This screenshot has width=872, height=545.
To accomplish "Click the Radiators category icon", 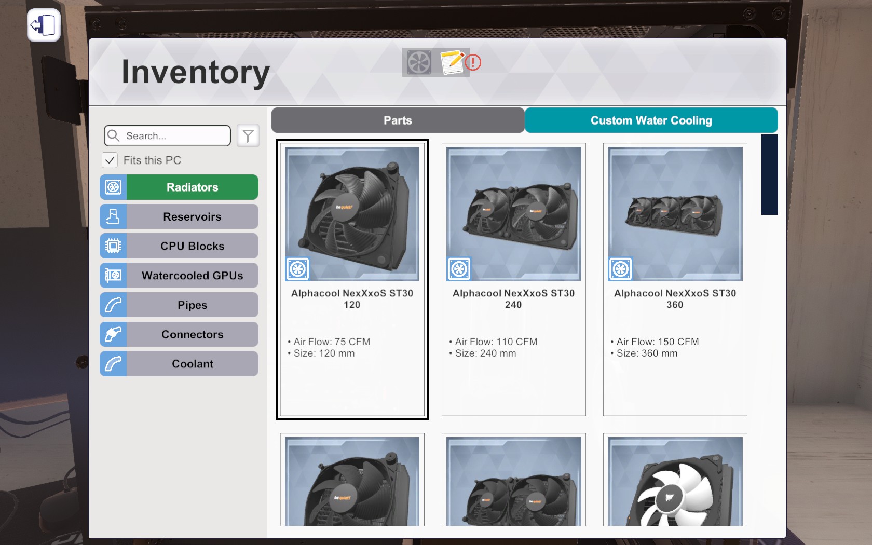I will tap(113, 187).
